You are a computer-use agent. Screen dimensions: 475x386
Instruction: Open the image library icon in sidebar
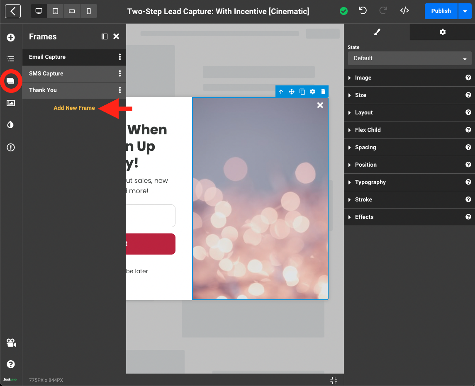(11, 103)
